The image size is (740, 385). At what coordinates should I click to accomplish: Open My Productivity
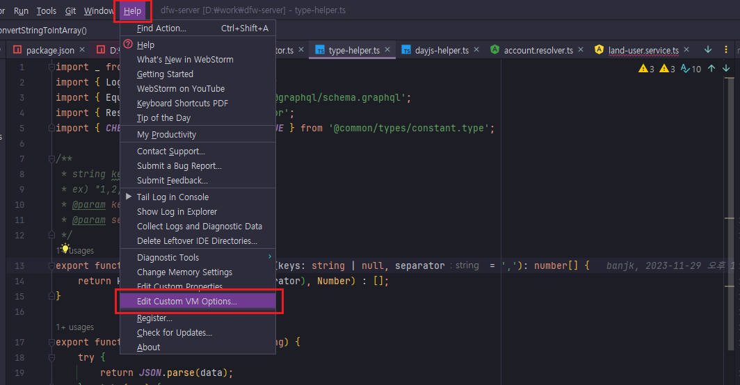[x=198, y=134]
